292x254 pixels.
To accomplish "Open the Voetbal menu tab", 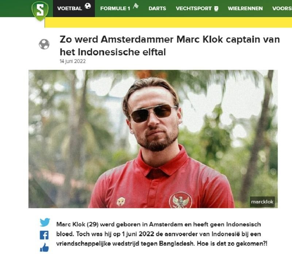I will (74, 8).
